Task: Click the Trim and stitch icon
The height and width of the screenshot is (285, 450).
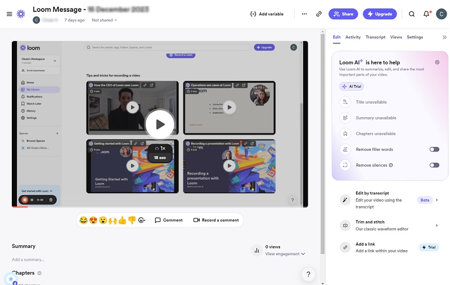Action: [345, 225]
